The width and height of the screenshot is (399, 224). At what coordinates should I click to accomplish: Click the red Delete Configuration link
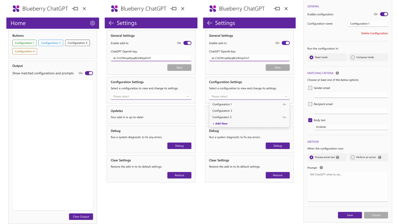(x=374, y=33)
